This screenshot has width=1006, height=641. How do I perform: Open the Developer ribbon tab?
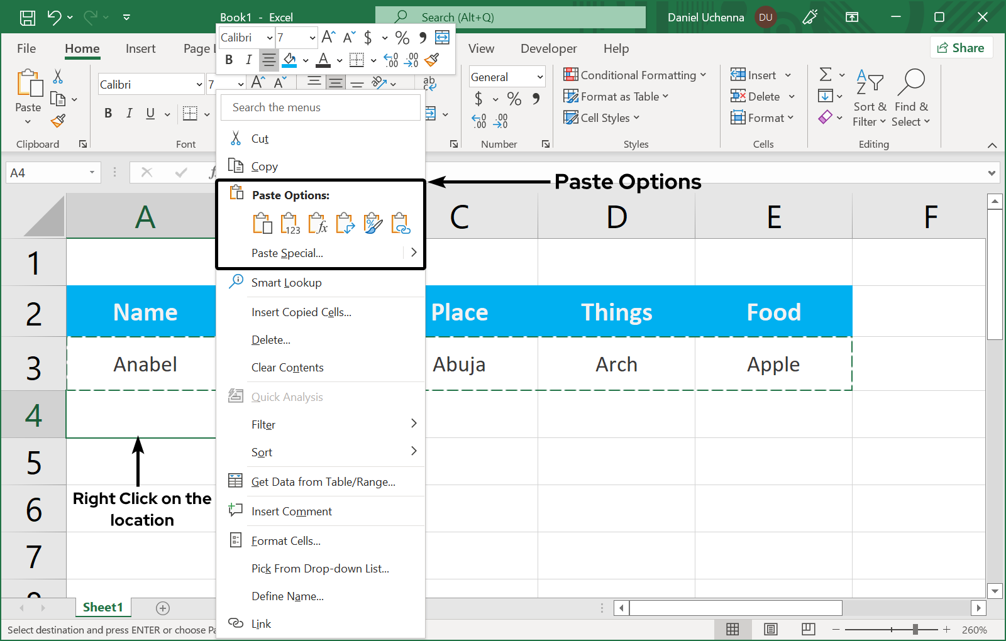pos(548,48)
